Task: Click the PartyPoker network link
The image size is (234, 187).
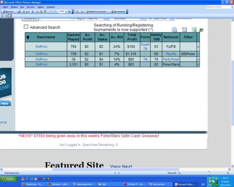Action: (171, 59)
